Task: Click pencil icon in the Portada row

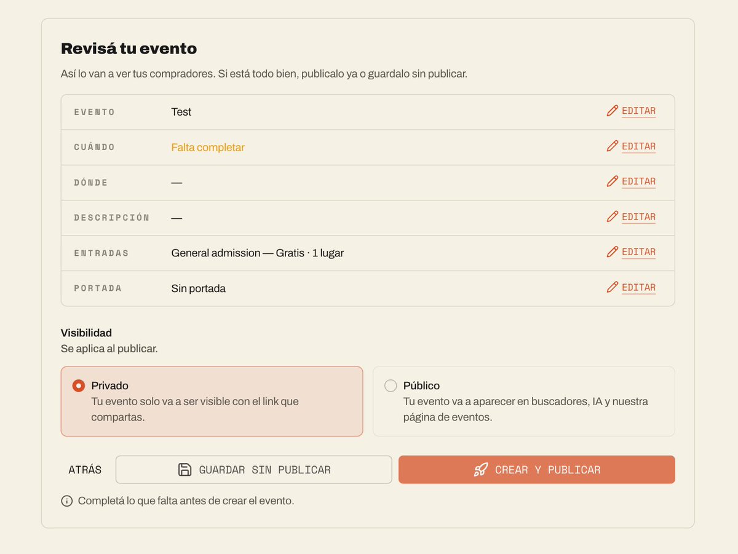Action: (x=612, y=287)
